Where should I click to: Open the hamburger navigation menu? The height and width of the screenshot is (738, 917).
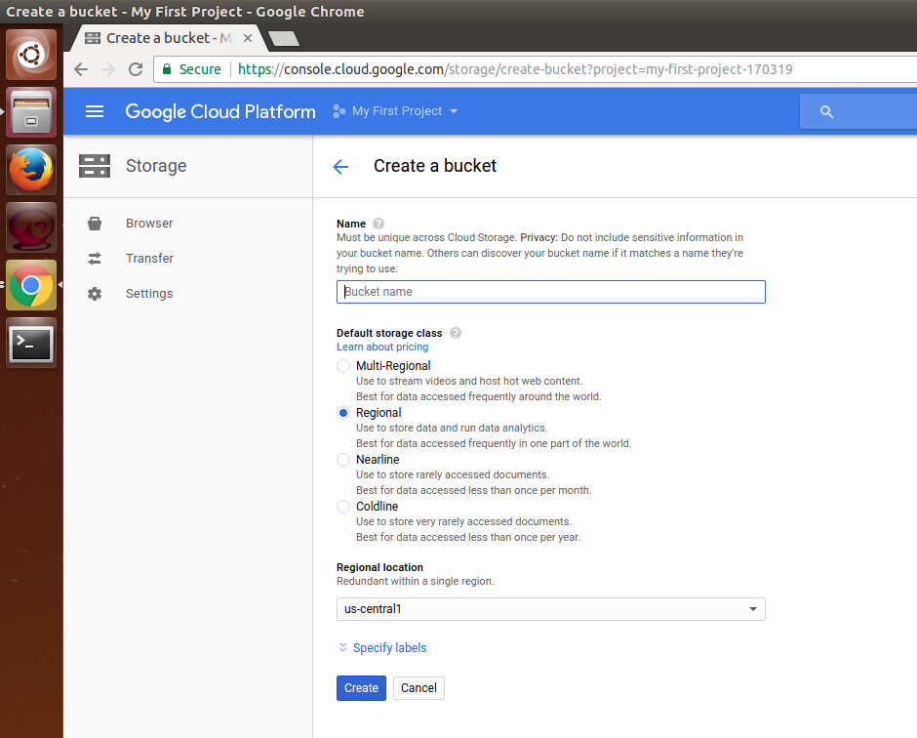(x=95, y=111)
